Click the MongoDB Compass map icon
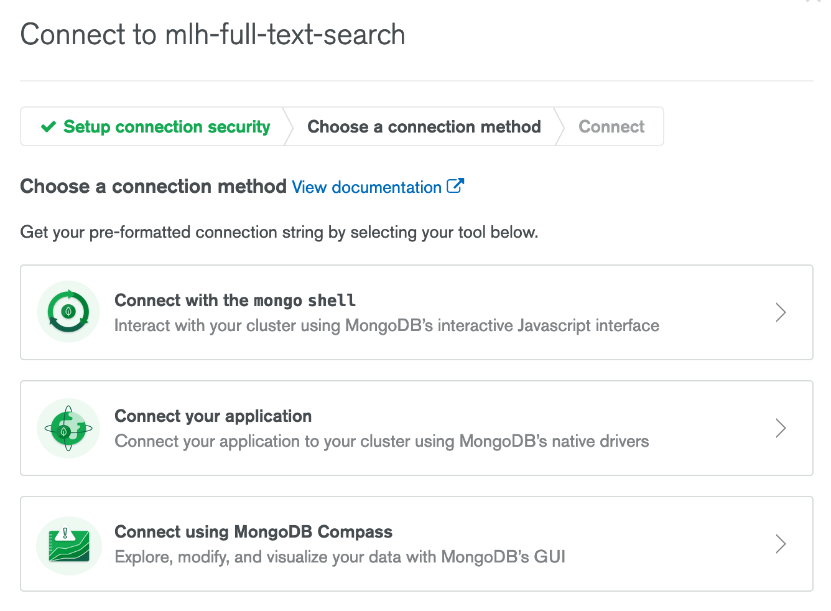Image resolution: width=831 pixels, height=611 pixels. 68,544
